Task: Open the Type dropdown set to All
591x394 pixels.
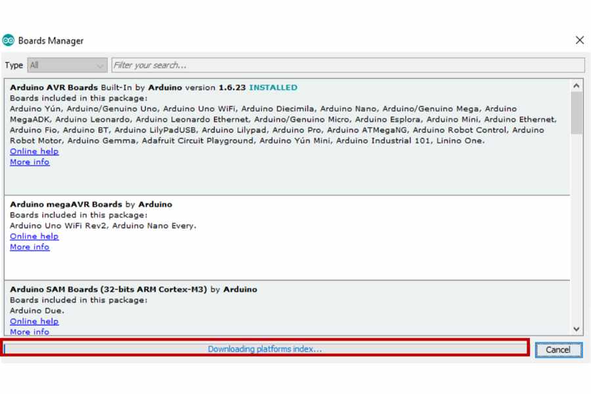Action: [x=67, y=65]
